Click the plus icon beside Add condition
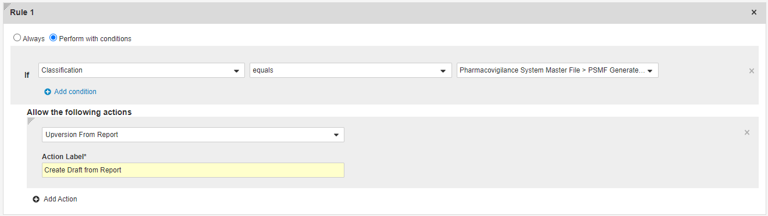The width and height of the screenshot is (768, 216). pyautogui.click(x=48, y=92)
